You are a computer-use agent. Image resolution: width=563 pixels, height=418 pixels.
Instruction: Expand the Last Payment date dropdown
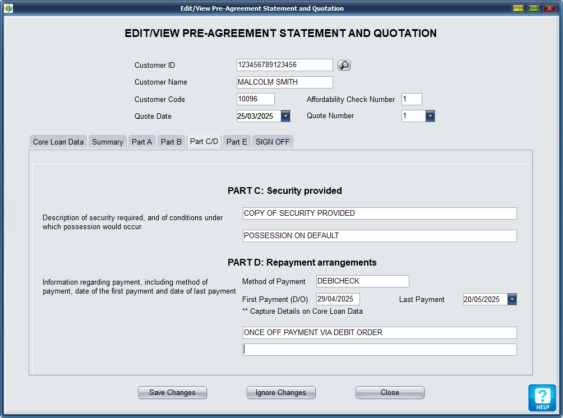511,299
